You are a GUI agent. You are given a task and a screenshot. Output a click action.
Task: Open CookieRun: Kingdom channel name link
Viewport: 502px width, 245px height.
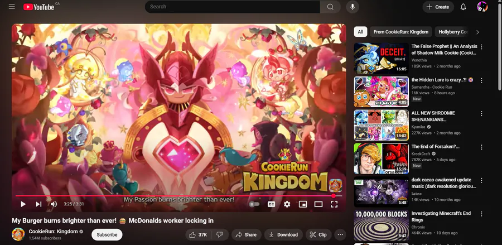[x=53, y=231]
